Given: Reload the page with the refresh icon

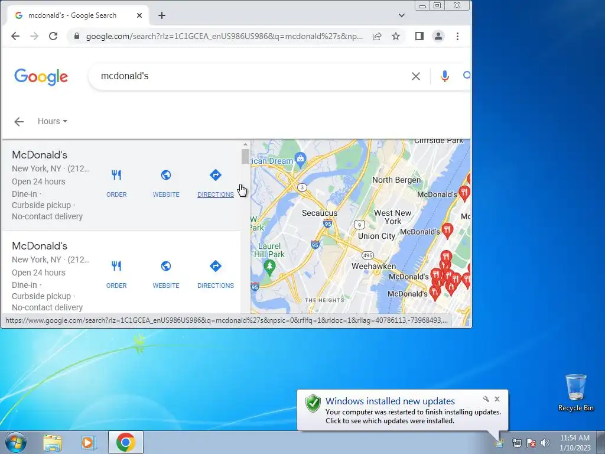Looking at the screenshot, I should pyautogui.click(x=53, y=36).
